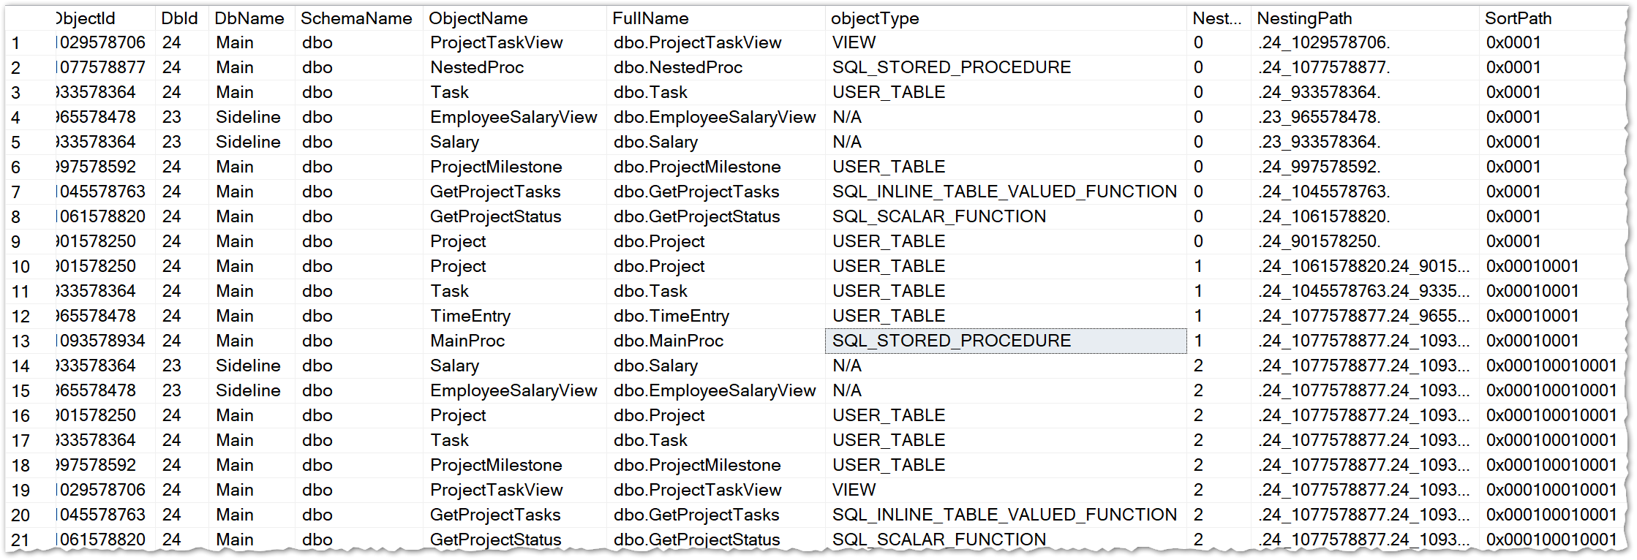Select NestingPath cell .24_1061578820.
Viewport: 1637px width, 560px height.
tap(1365, 216)
